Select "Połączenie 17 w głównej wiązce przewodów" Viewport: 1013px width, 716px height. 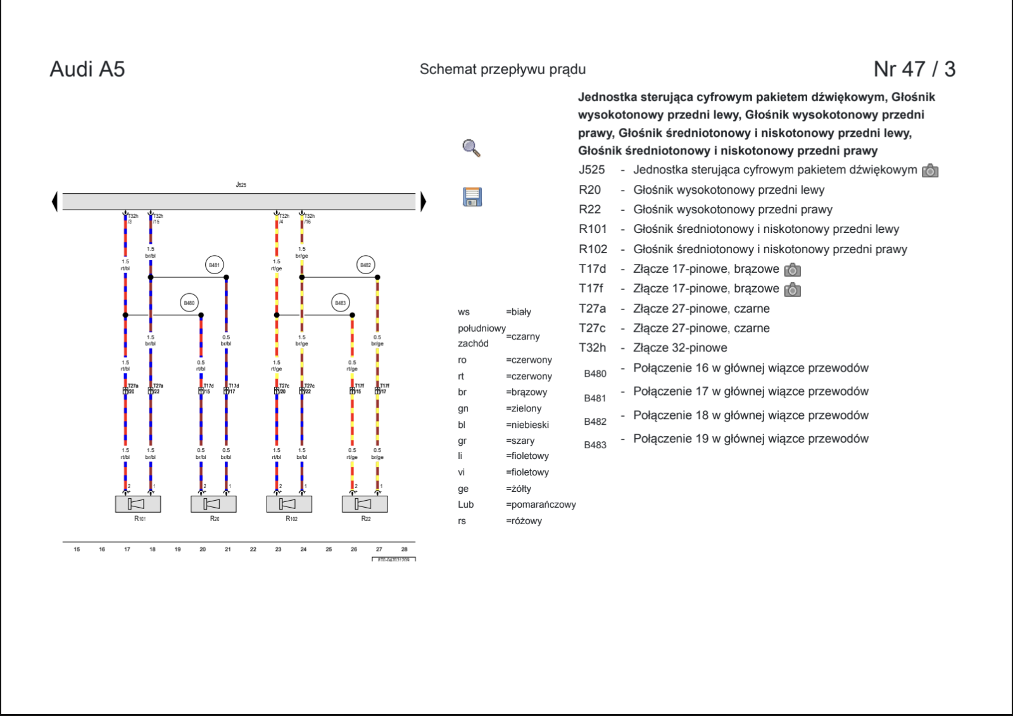tap(751, 392)
